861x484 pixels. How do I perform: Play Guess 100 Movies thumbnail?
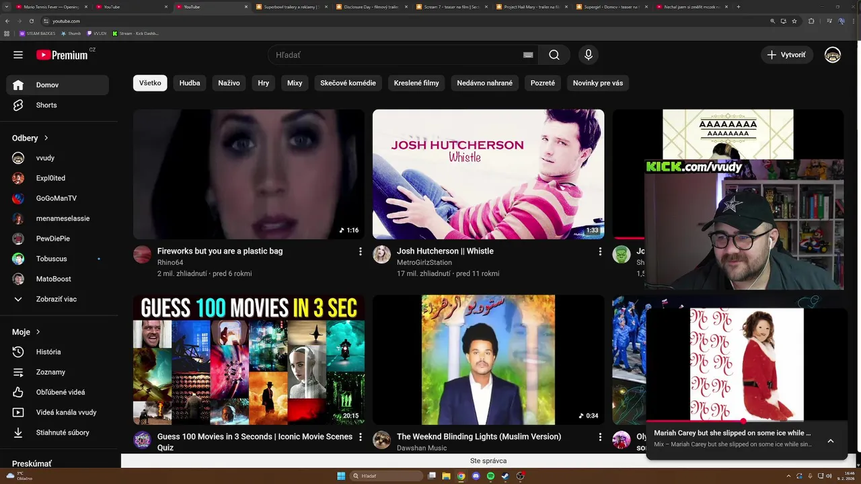pos(249,360)
